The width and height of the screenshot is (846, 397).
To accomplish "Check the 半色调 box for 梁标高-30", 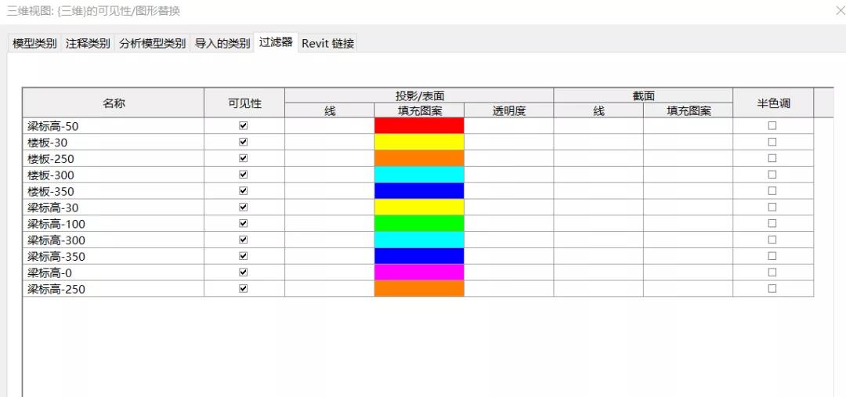I will pyautogui.click(x=772, y=208).
